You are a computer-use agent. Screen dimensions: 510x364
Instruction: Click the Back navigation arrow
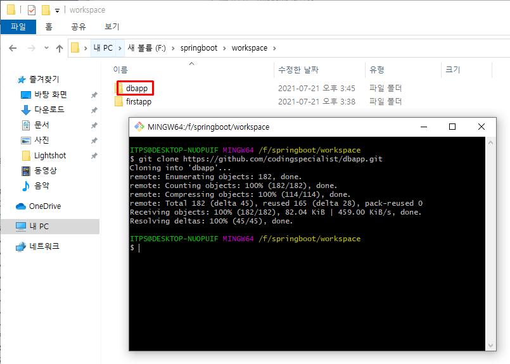(x=13, y=48)
